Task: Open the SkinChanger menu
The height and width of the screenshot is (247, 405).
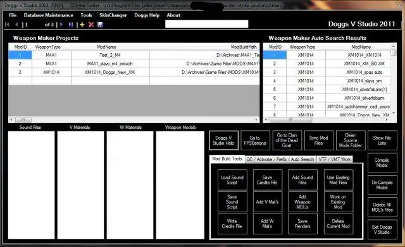Action: pyautogui.click(x=113, y=15)
